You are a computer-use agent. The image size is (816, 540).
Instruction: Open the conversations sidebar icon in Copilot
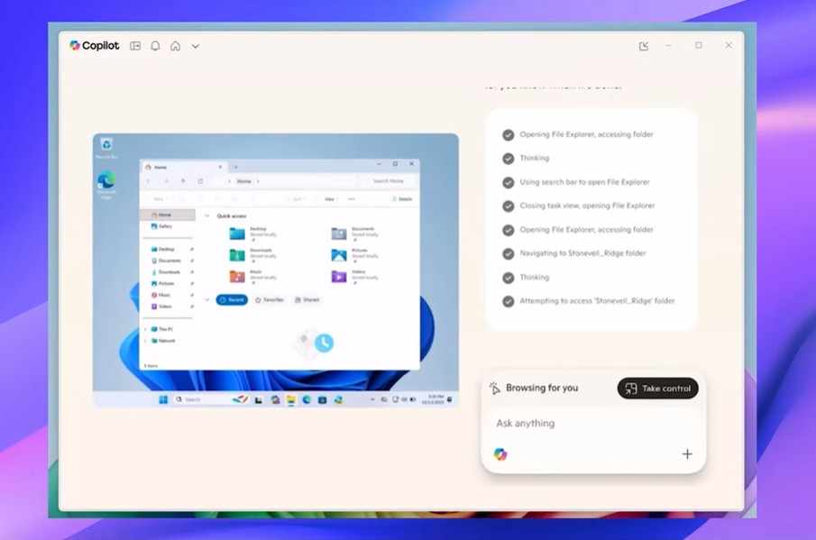[134, 45]
